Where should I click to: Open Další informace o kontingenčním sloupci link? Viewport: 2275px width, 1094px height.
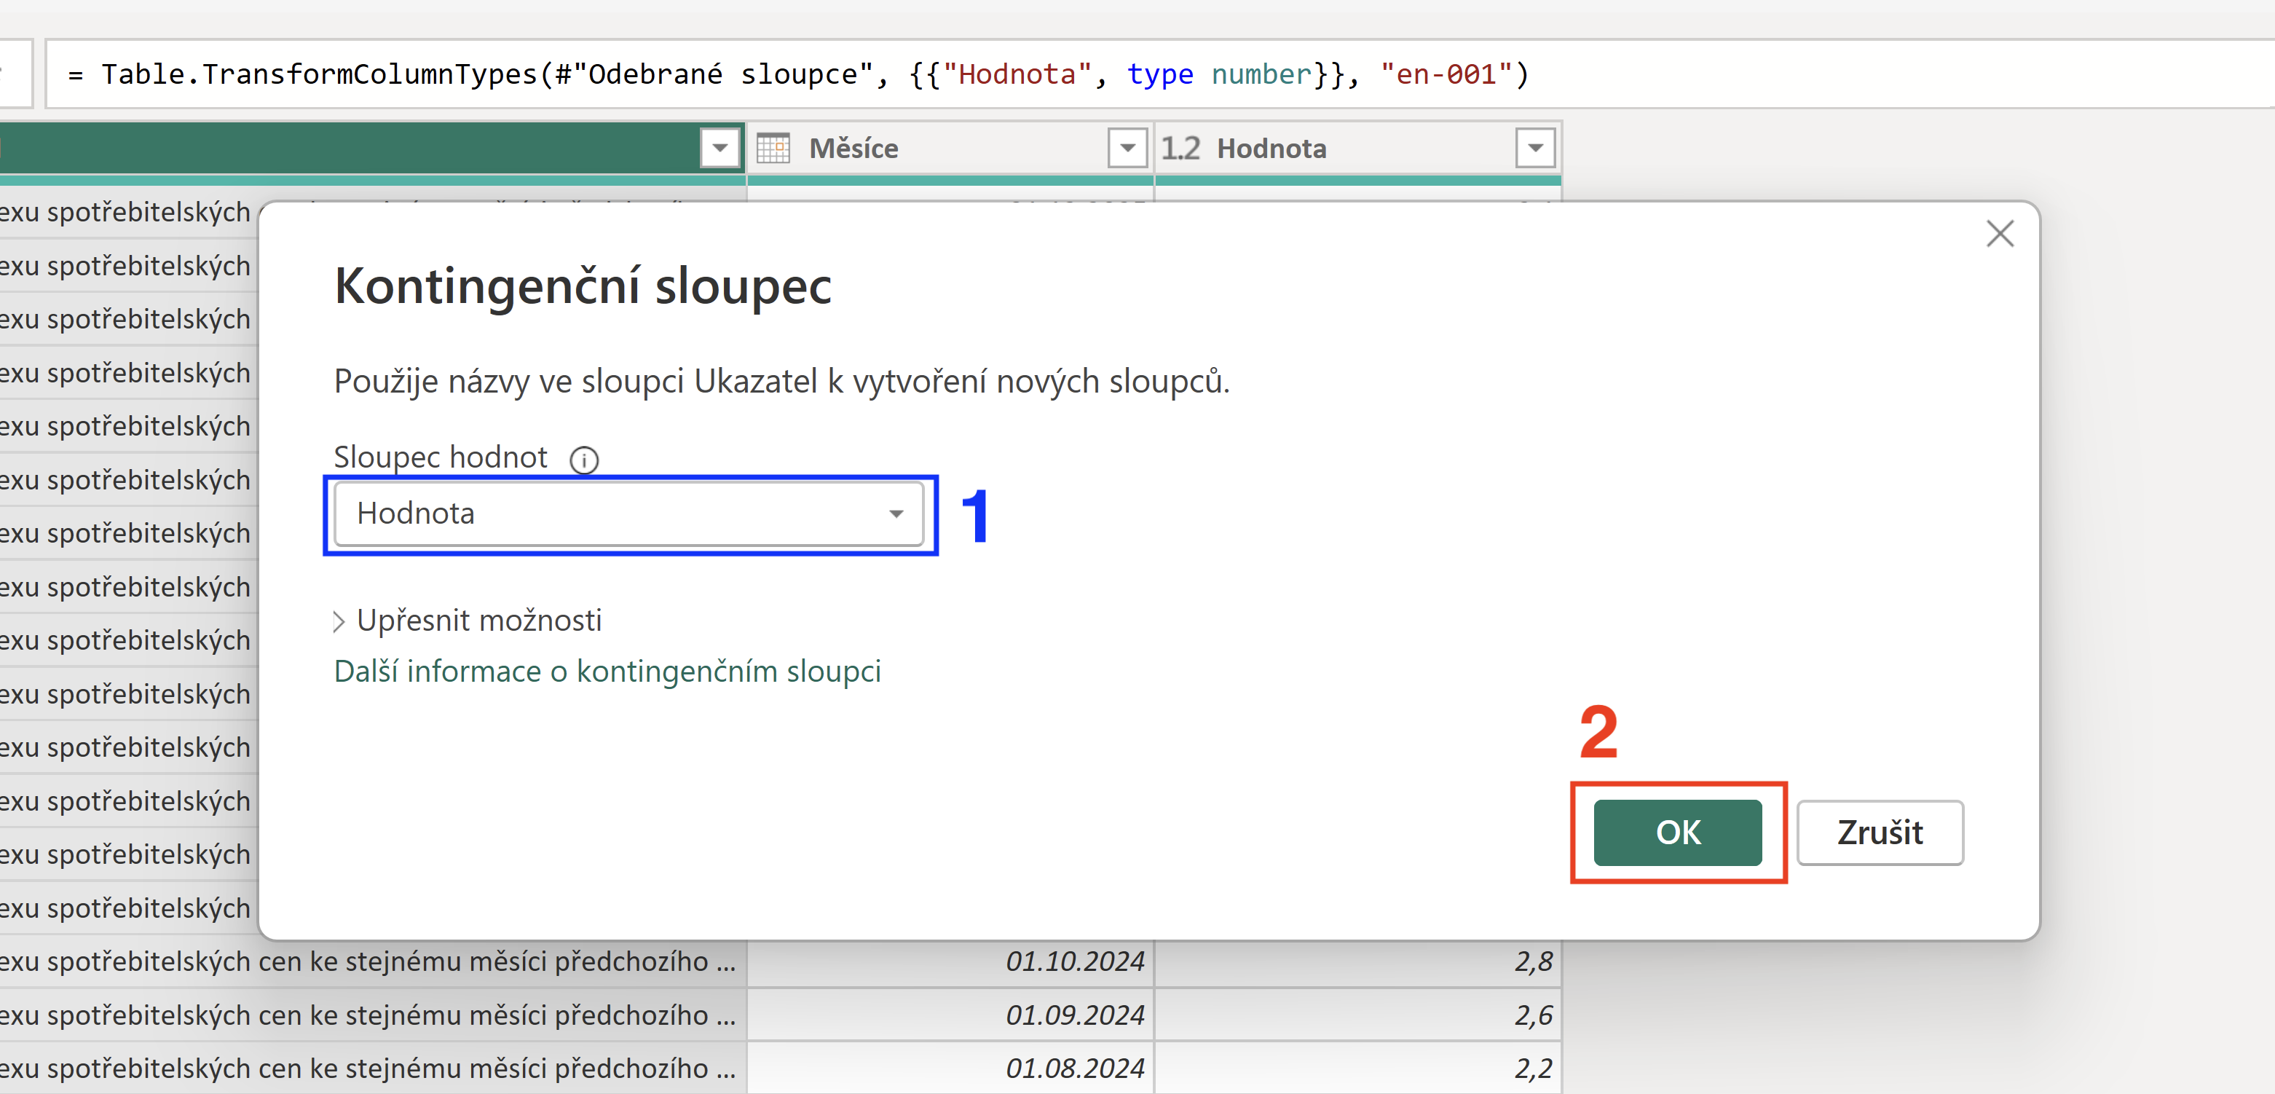point(607,672)
